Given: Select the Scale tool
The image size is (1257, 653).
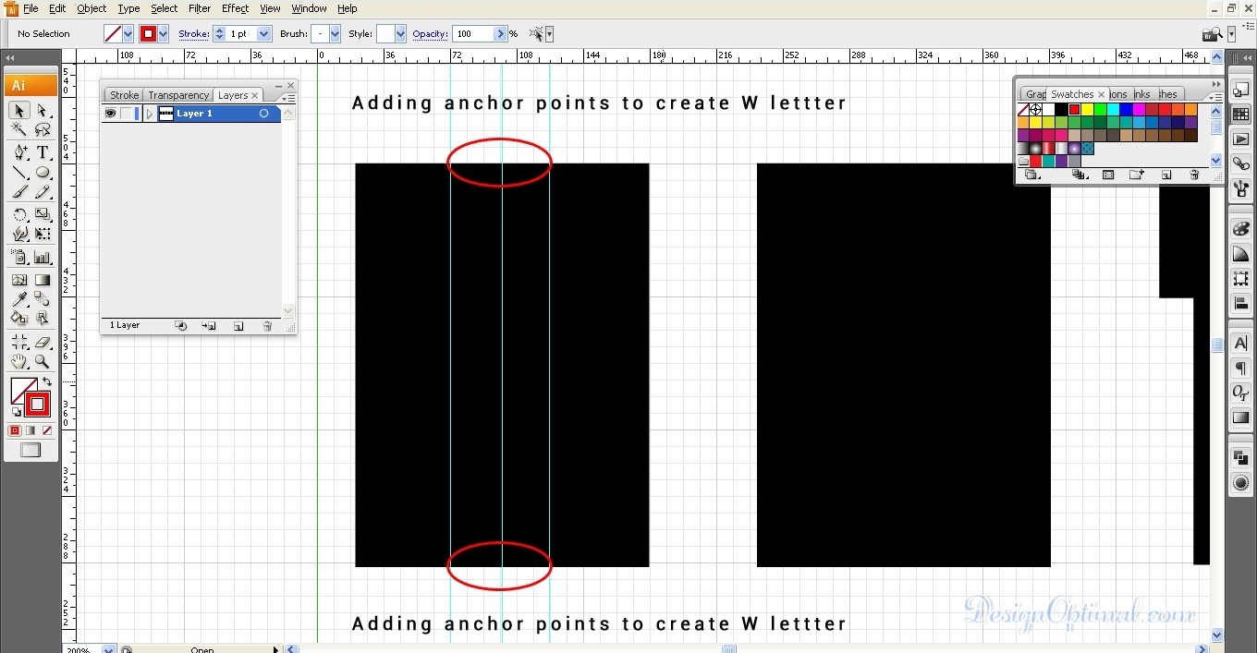Looking at the screenshot, I should tap(43, 215).
